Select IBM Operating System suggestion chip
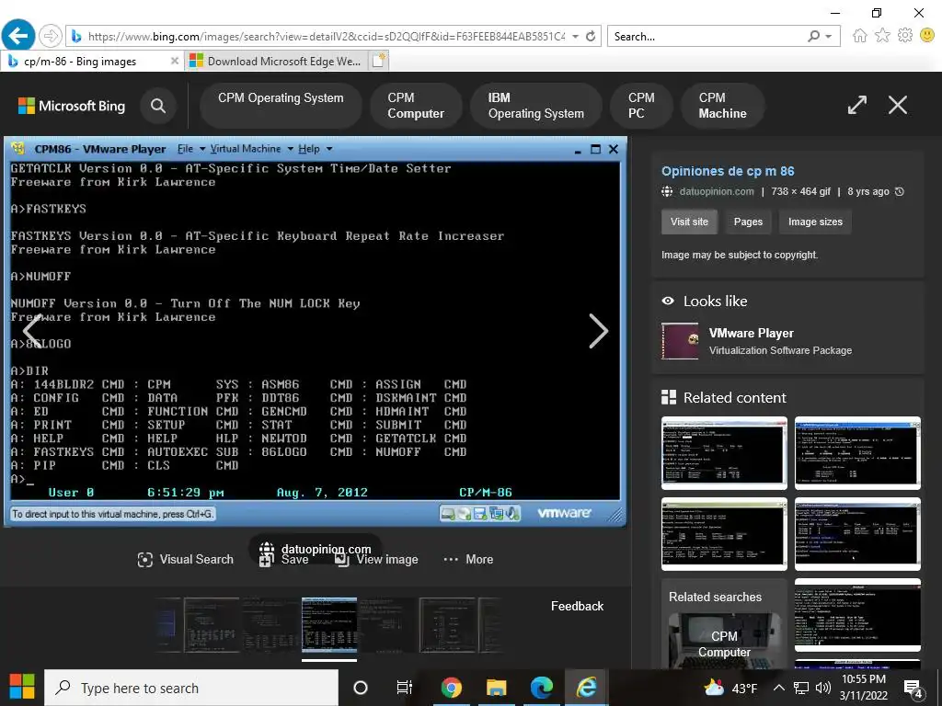This screenshot has height=706, width=942. click(536, 106)
